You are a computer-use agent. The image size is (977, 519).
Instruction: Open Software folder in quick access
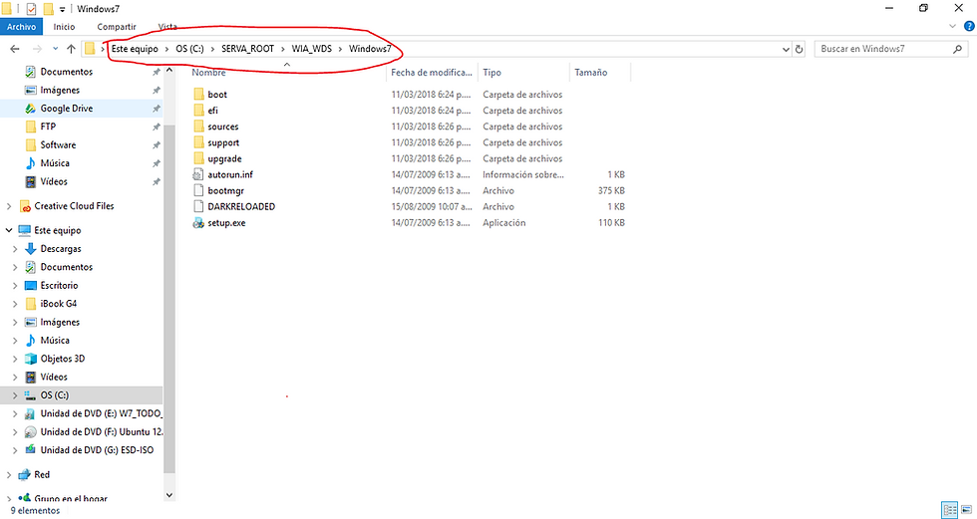pyautogui.click(x=58, y=145)
